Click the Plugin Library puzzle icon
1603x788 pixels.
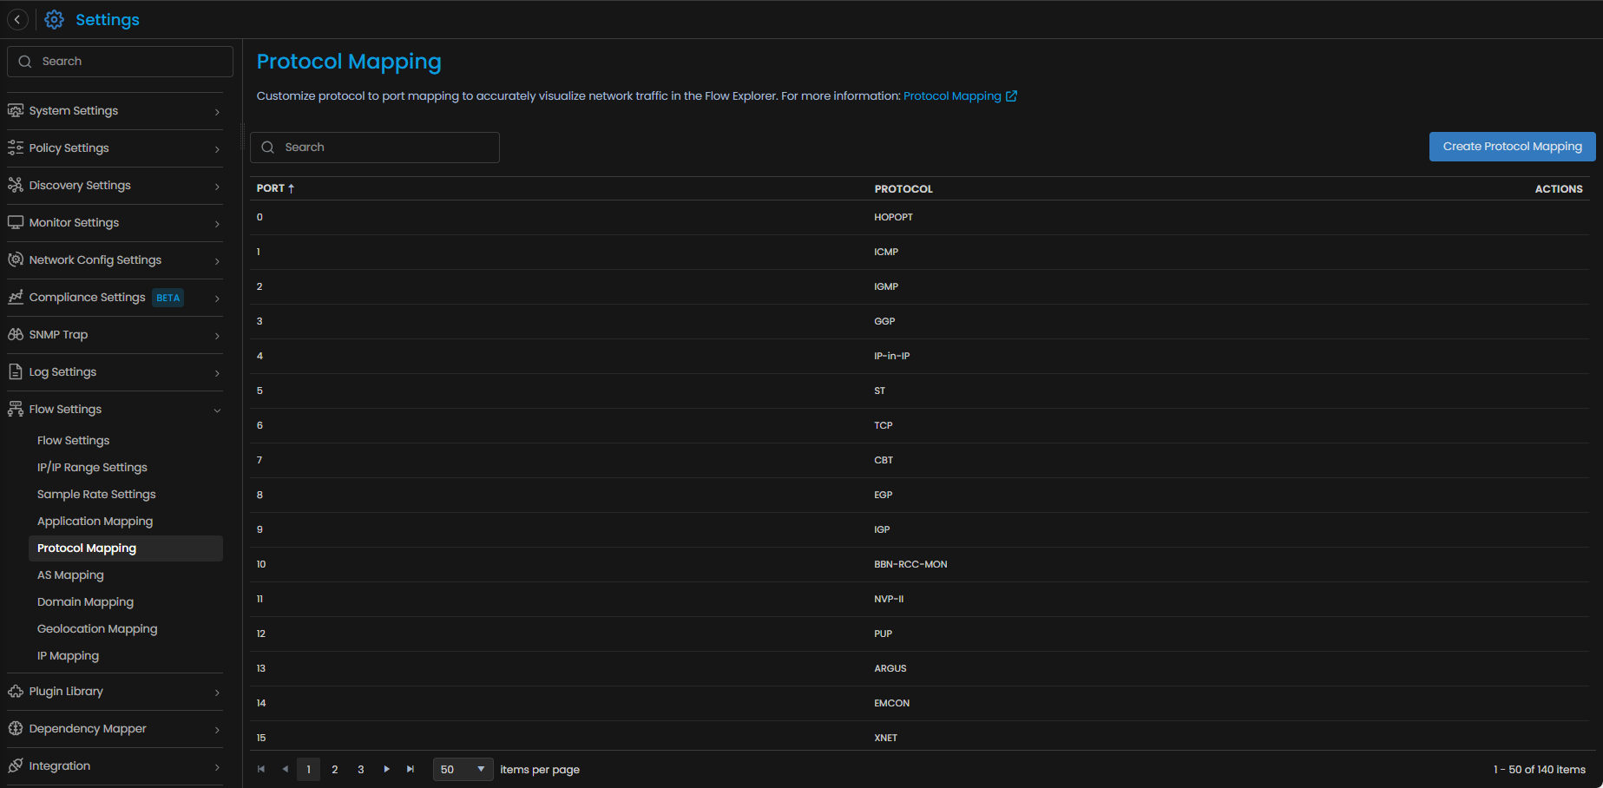tap(16, 691)
